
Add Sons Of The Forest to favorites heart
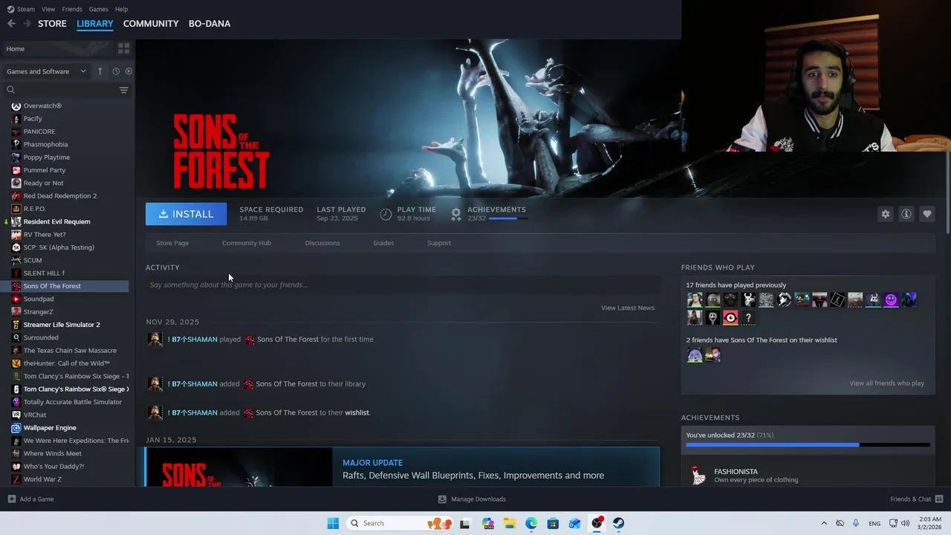click(x=926, y=214)
